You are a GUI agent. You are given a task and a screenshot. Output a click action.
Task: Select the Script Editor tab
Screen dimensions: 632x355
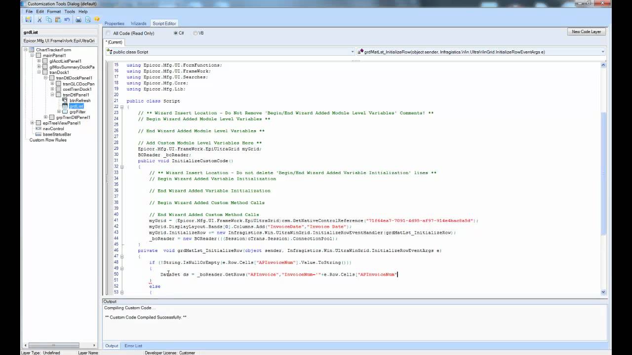click(164, 23)
